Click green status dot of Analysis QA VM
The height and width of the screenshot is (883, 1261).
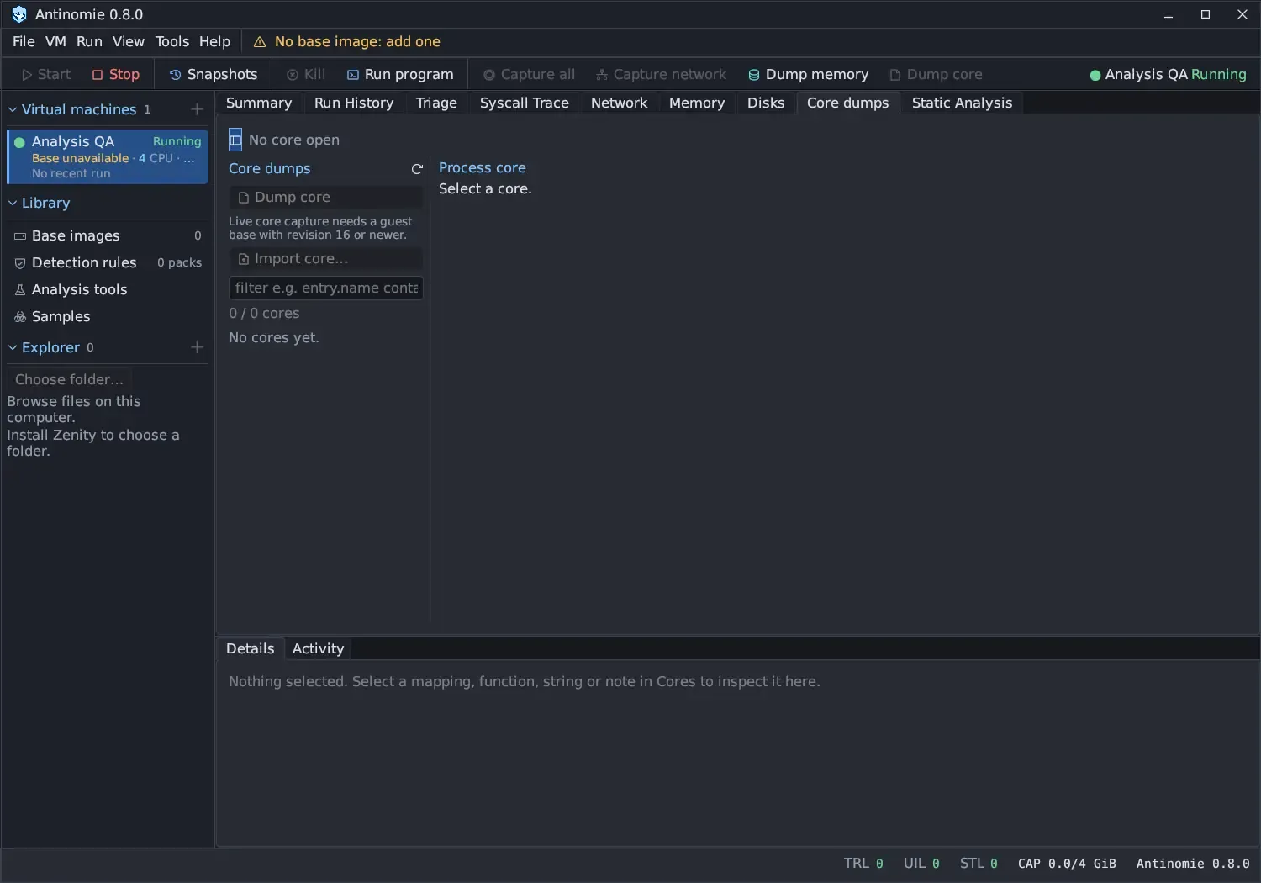click(19, 142)
